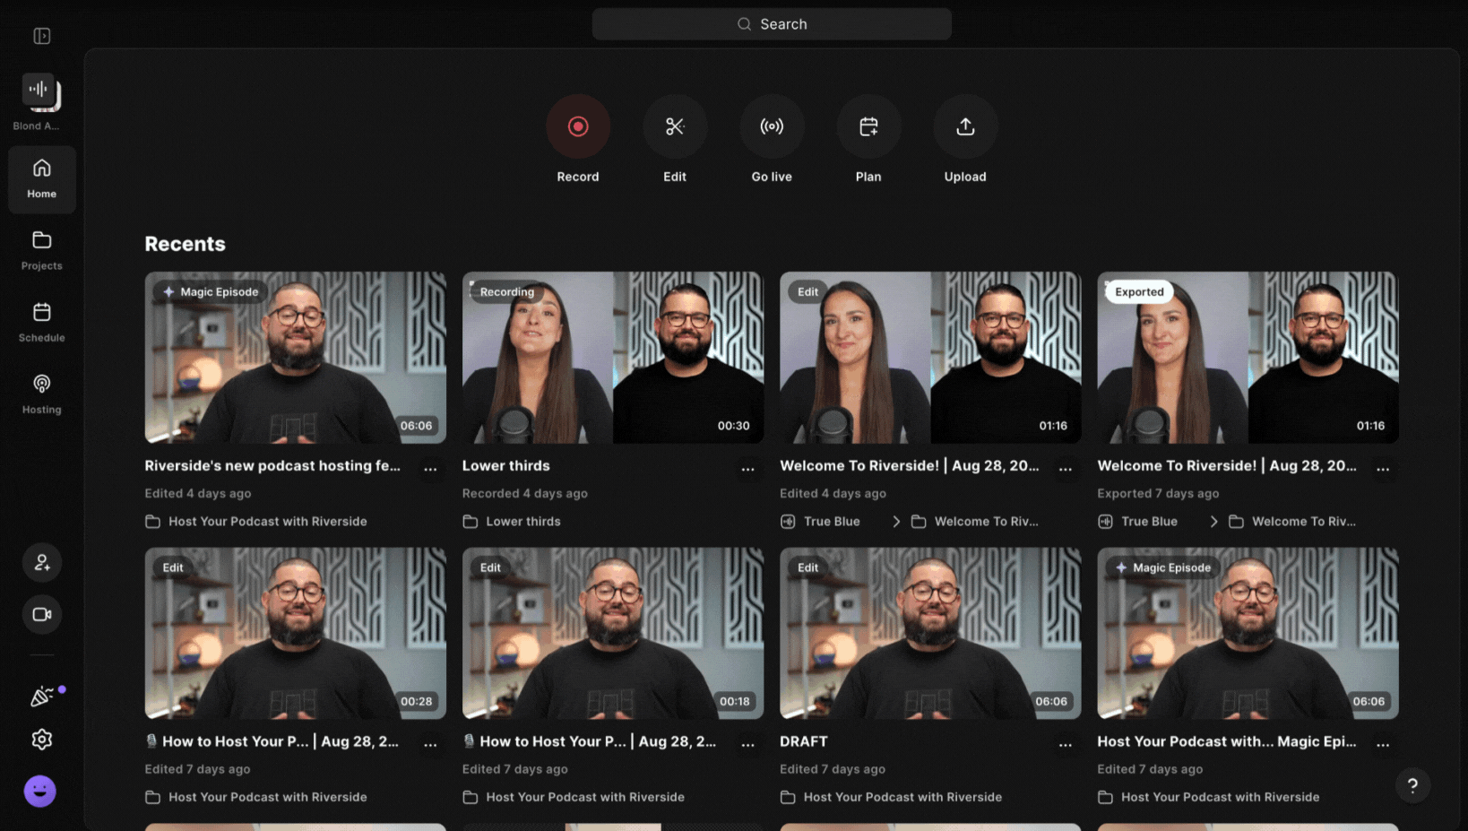Click the red Record button icon
Image resolution: width=1468 pixels, height=831 pixels.
(578, 127)
